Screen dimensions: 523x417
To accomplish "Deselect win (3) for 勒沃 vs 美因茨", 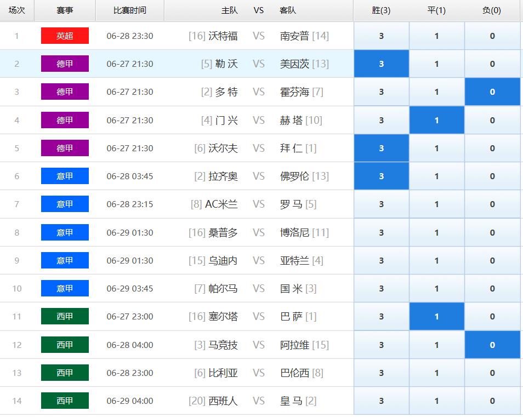I will pyautogui.click(x=381, y=64).
